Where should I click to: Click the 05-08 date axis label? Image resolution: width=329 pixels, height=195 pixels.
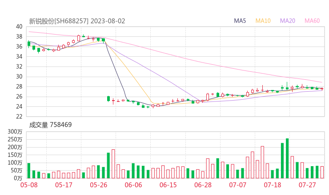(29, 185)
